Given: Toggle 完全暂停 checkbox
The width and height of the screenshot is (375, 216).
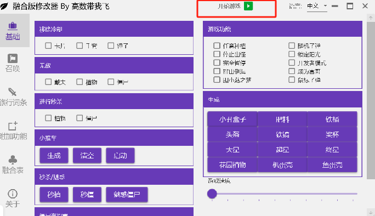Looking at the screenshot, I should tap(217, 62).
